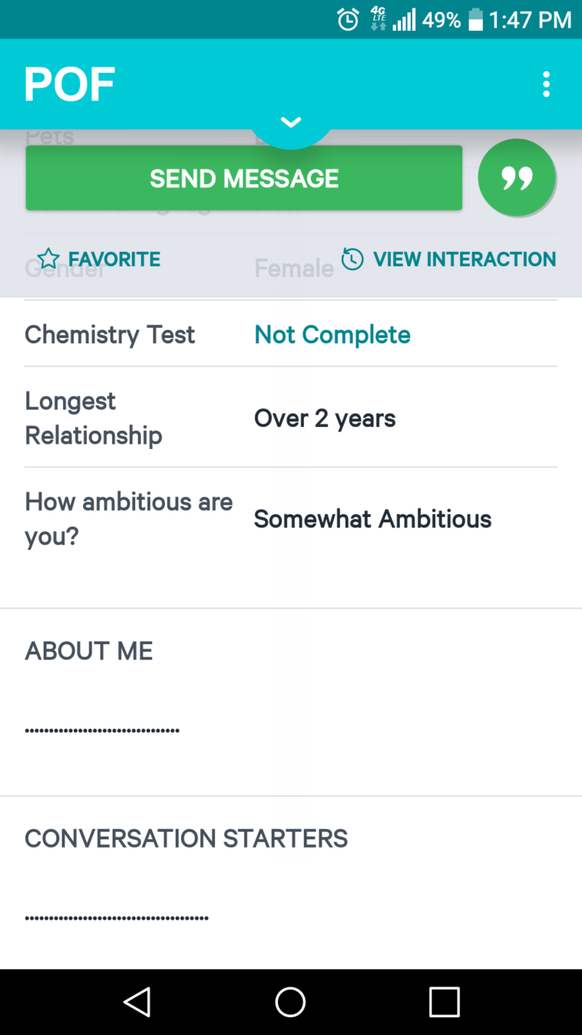Tap the green quote bubble icon
582x1035 pixels.
point(517,178)
